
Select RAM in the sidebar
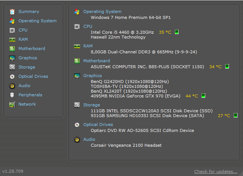23,39
